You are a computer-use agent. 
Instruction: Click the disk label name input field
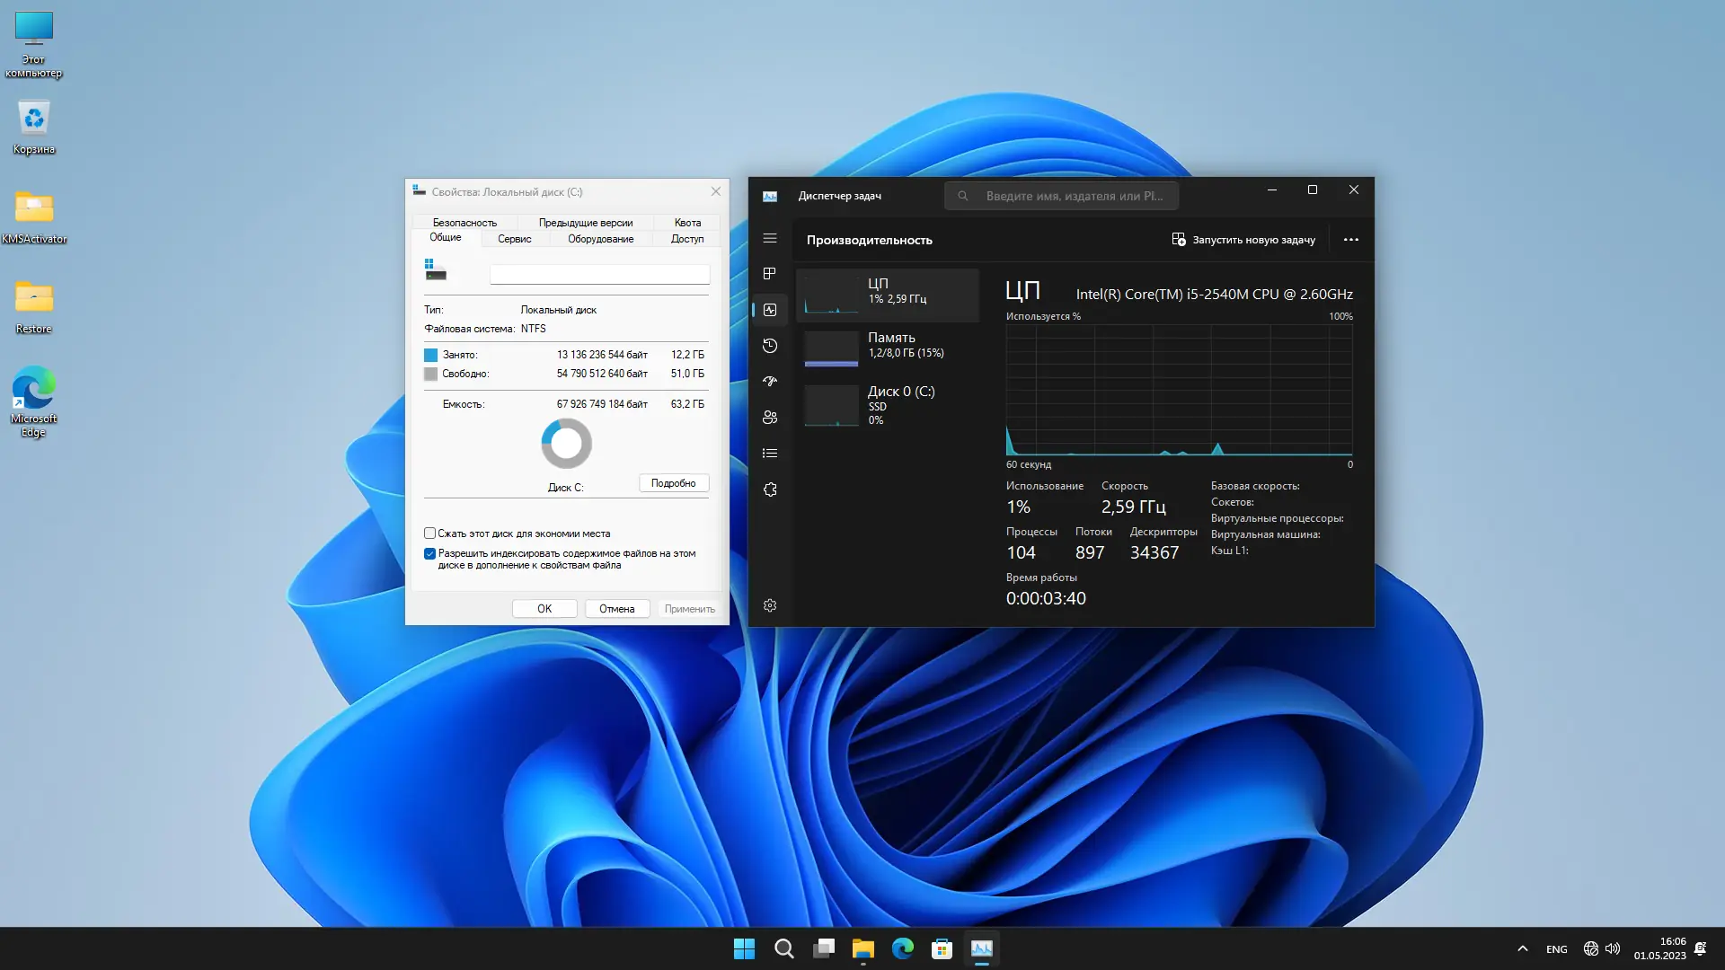[599, 274]
